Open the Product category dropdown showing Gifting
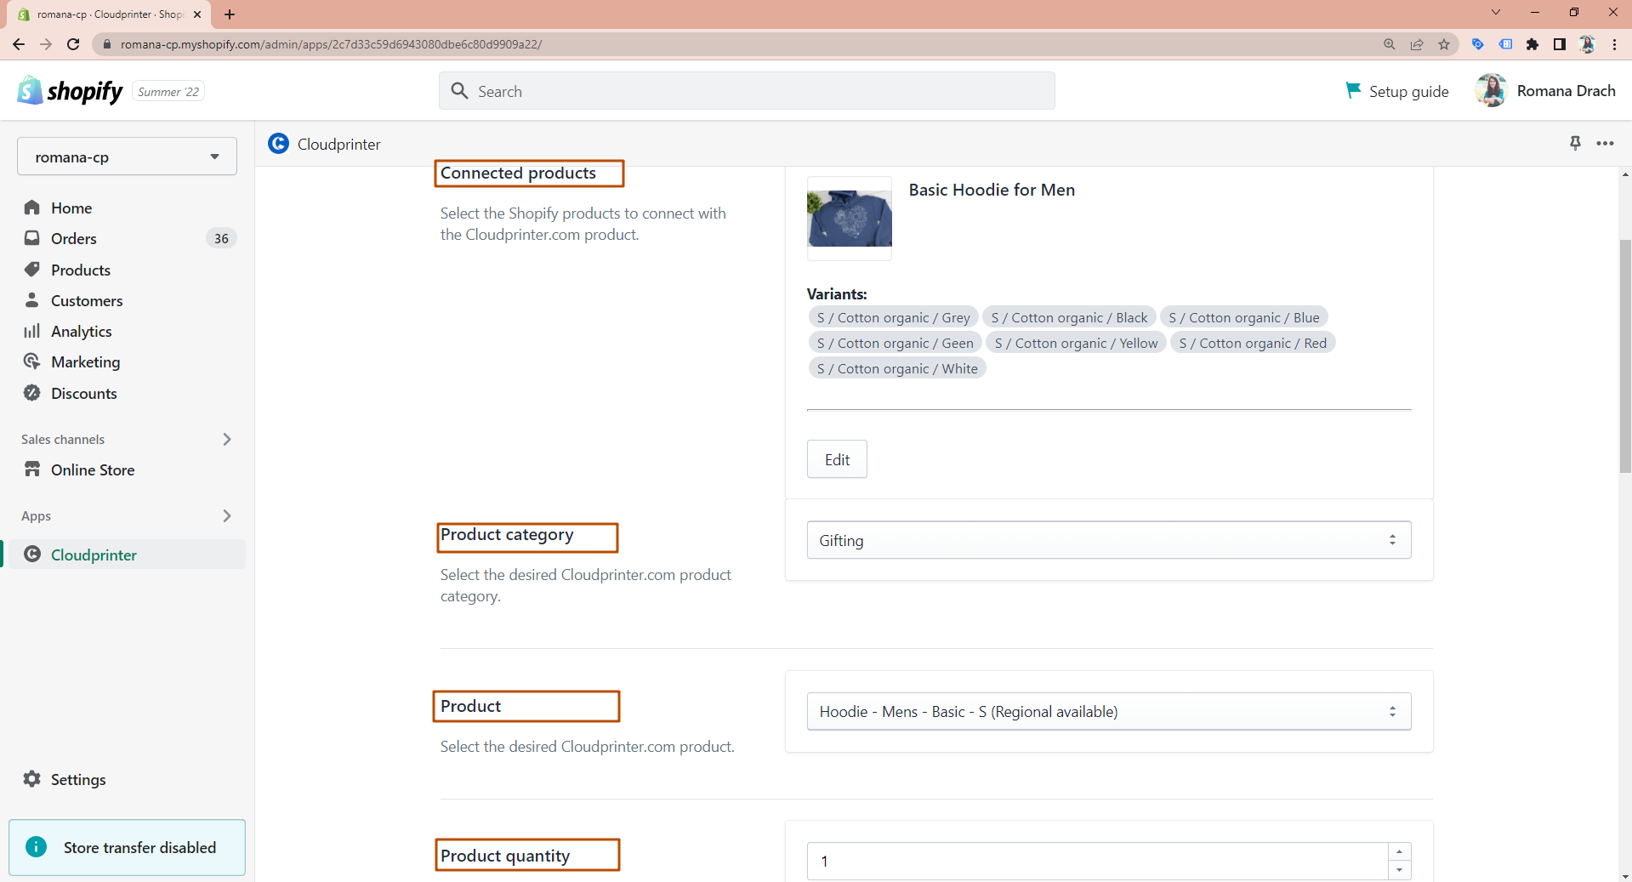Screen dimensions: 1632x882 click(x=1109, y=540)
